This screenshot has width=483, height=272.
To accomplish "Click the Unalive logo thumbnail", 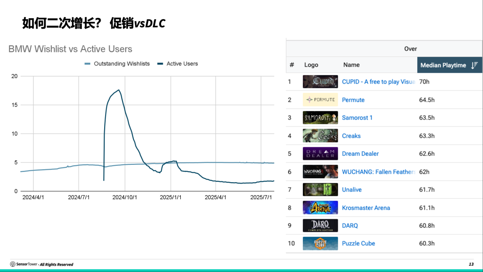I will pos(320,189).
